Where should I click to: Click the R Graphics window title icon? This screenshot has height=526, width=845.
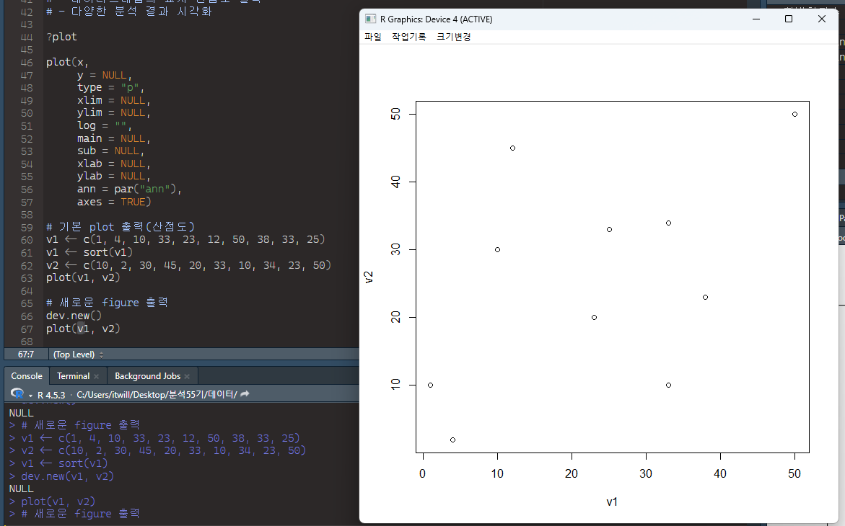click(370, 19)
